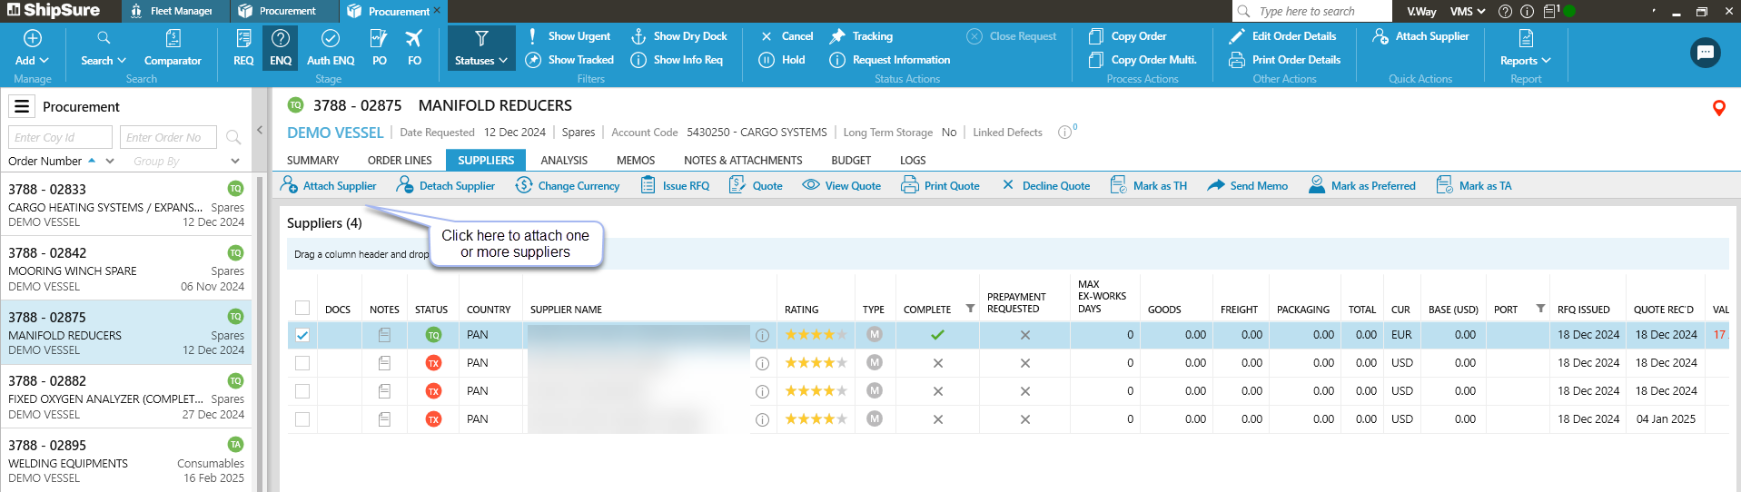Click the hamburger menu beside Procurement
The width and height of the screenshot is (1741, 492).
click(x=22, y=107)
